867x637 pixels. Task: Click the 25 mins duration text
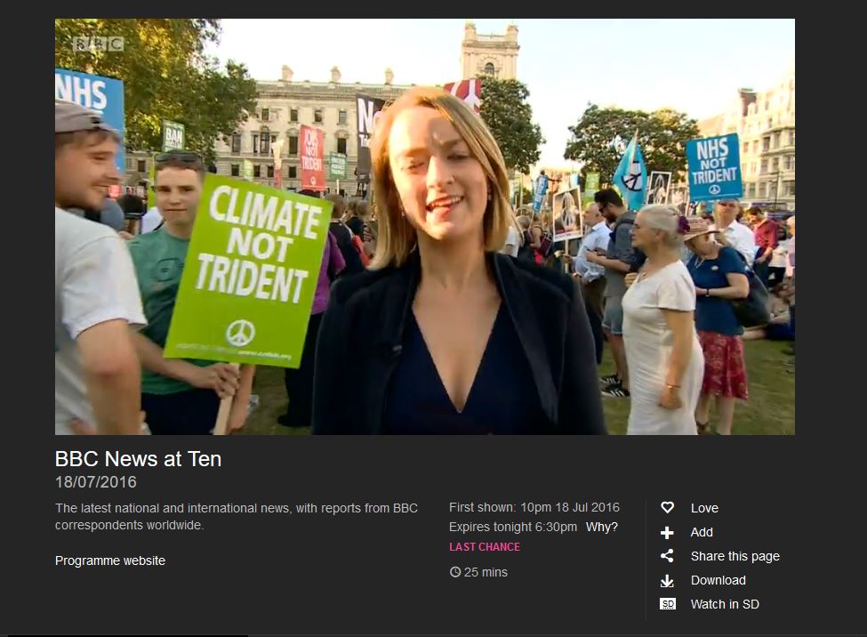click(486, 572)
